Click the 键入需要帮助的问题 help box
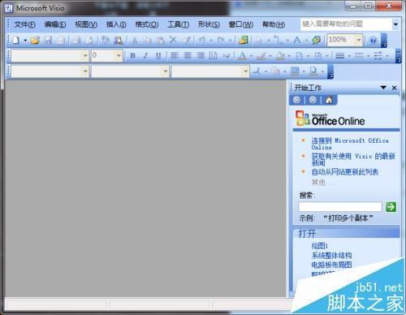Screen dimensions: 406x315 coord(346,24)
